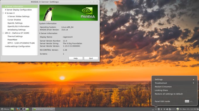This screenshot has height=111, width=199.
Task: Collapse the X Screen 0 tree node
Action: pyautogui.click(x=3, y=13)
